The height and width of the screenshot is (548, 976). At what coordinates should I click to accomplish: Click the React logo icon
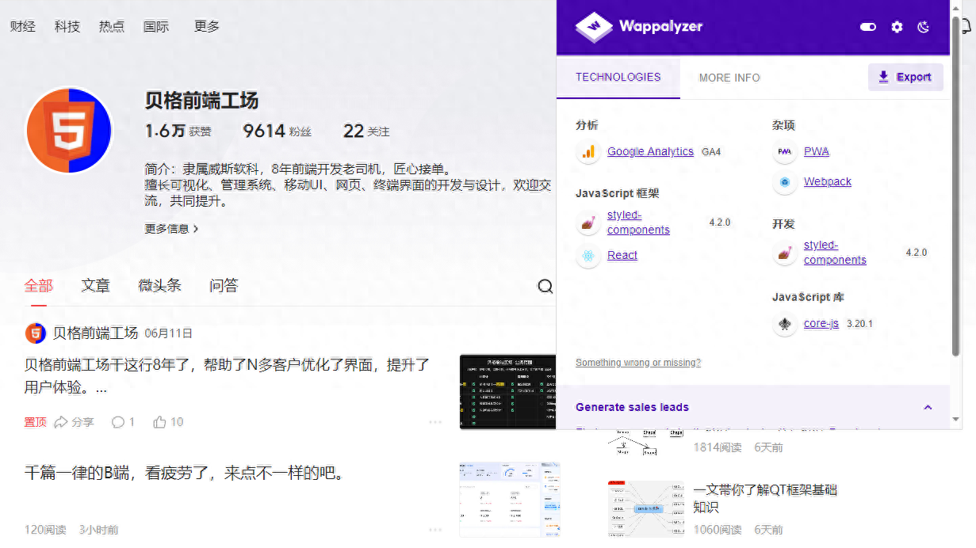(x=588, y=256)
